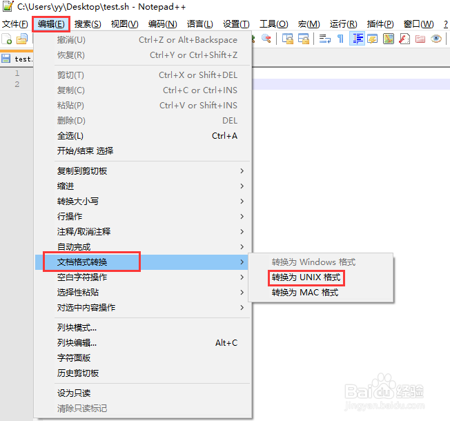450x421 pixels.
Task: Open the 字符面版 entry
Action: point(144,358)
